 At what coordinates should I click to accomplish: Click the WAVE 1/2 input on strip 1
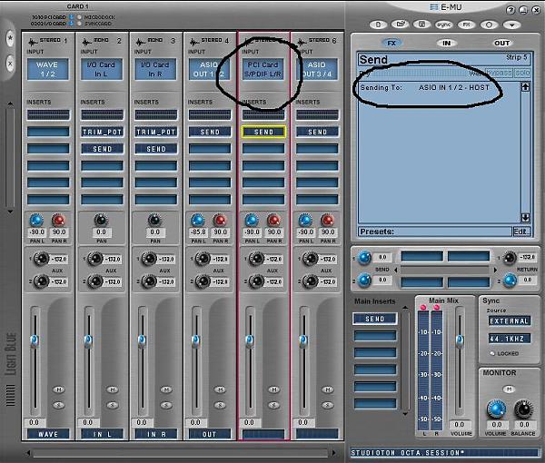[x=48, y=70]
